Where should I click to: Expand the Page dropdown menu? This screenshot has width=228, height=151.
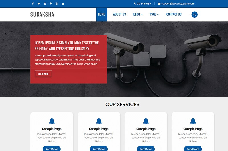coord(154,14)
